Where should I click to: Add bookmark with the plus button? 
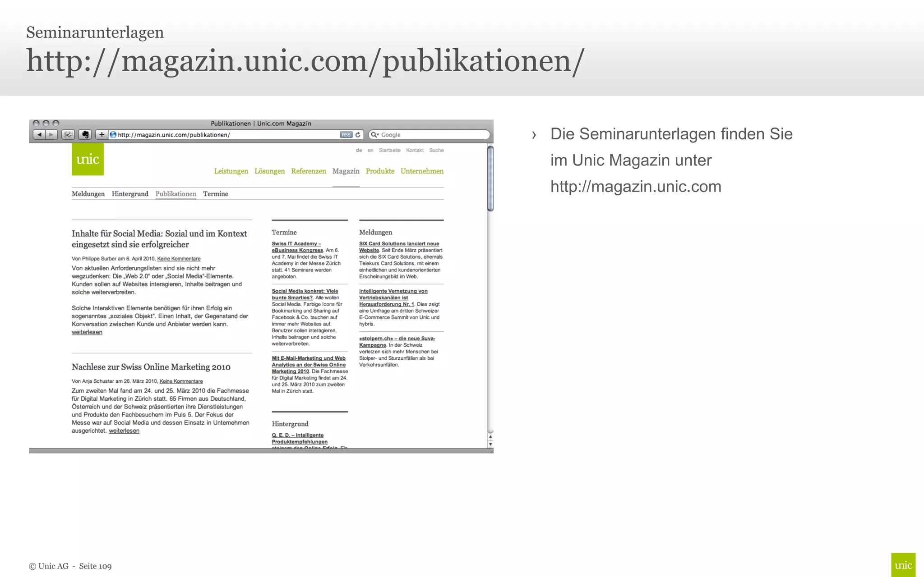102,135
